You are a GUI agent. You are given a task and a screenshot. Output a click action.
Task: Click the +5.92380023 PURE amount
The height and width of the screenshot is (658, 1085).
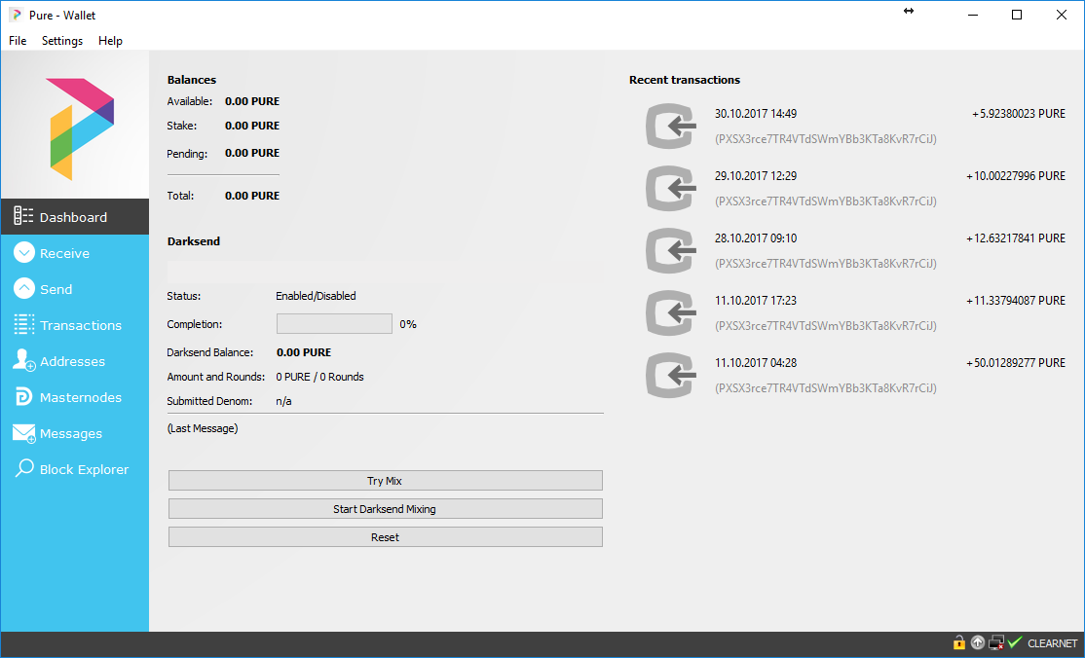[1019, 114]
